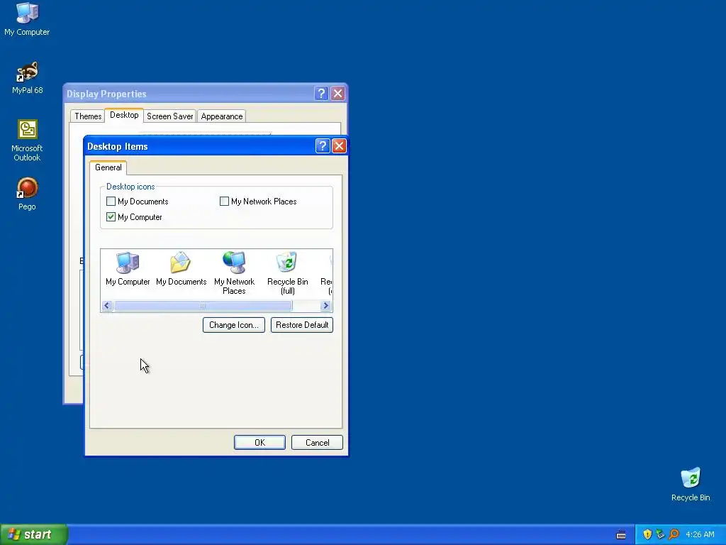The height and width of the screenshot is (545, 726).
Task: Click the Desktop Items help question button
Action: pos(323,146)
